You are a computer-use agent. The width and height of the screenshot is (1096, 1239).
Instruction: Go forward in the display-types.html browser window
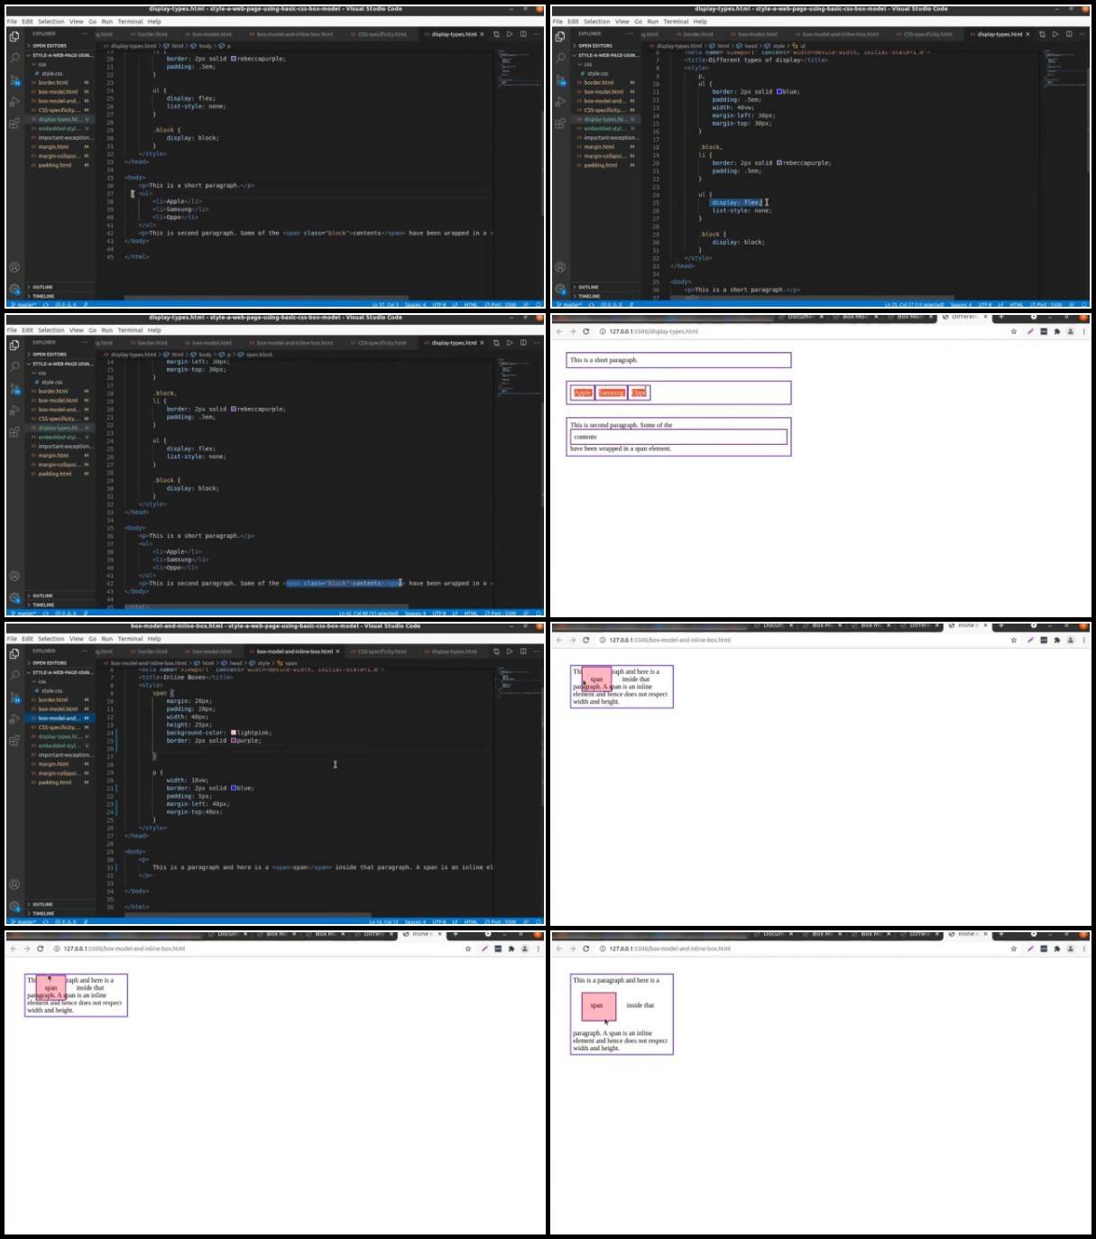[572, 331]
